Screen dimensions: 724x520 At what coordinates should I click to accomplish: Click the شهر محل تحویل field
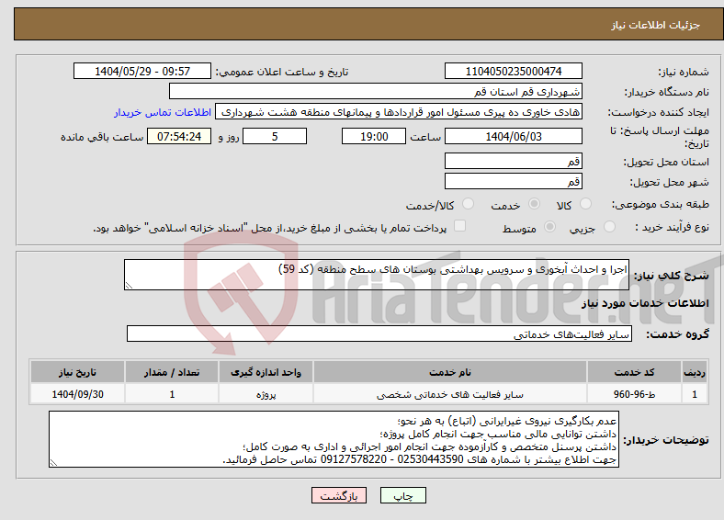coord(513,181)
